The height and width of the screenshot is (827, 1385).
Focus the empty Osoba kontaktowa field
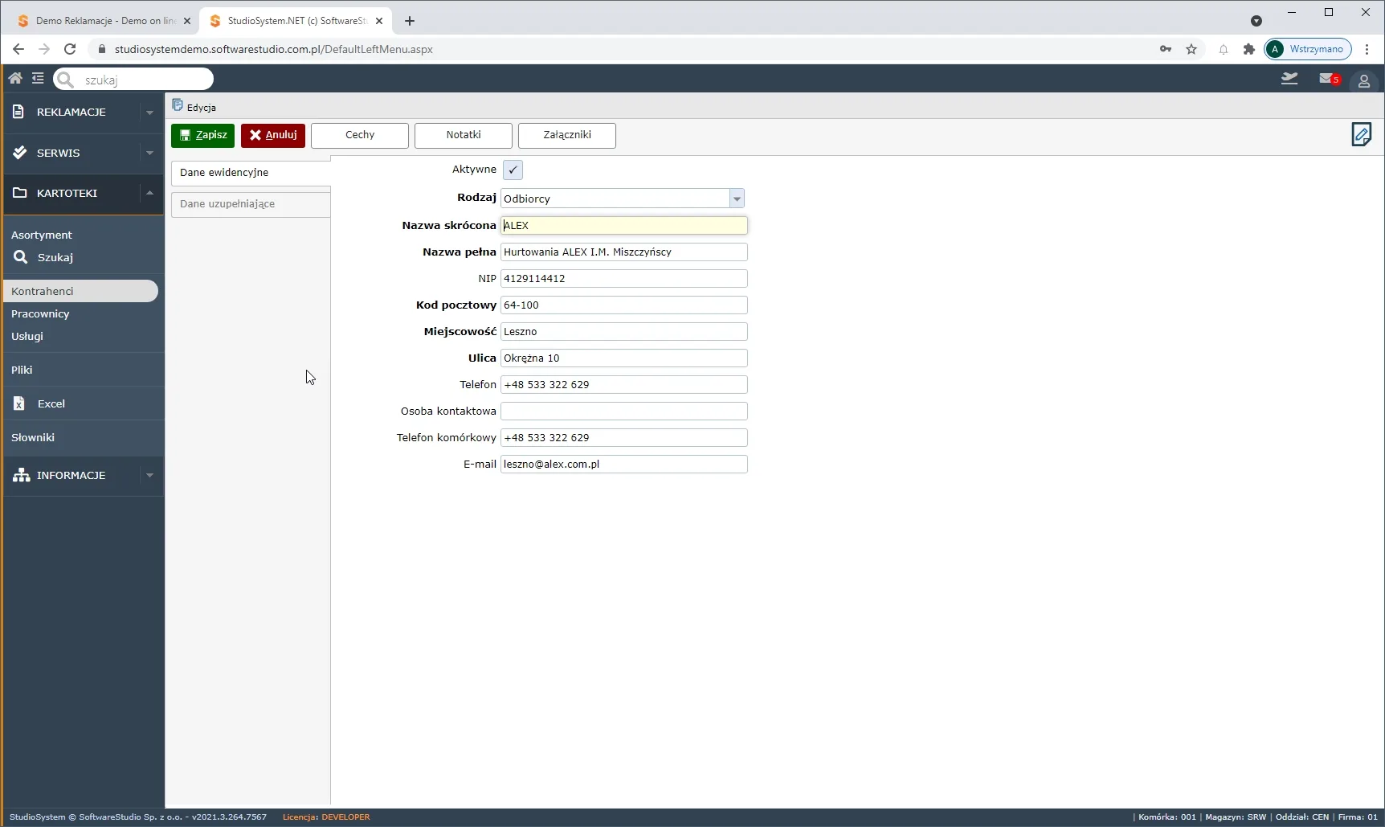pos(624,411)
